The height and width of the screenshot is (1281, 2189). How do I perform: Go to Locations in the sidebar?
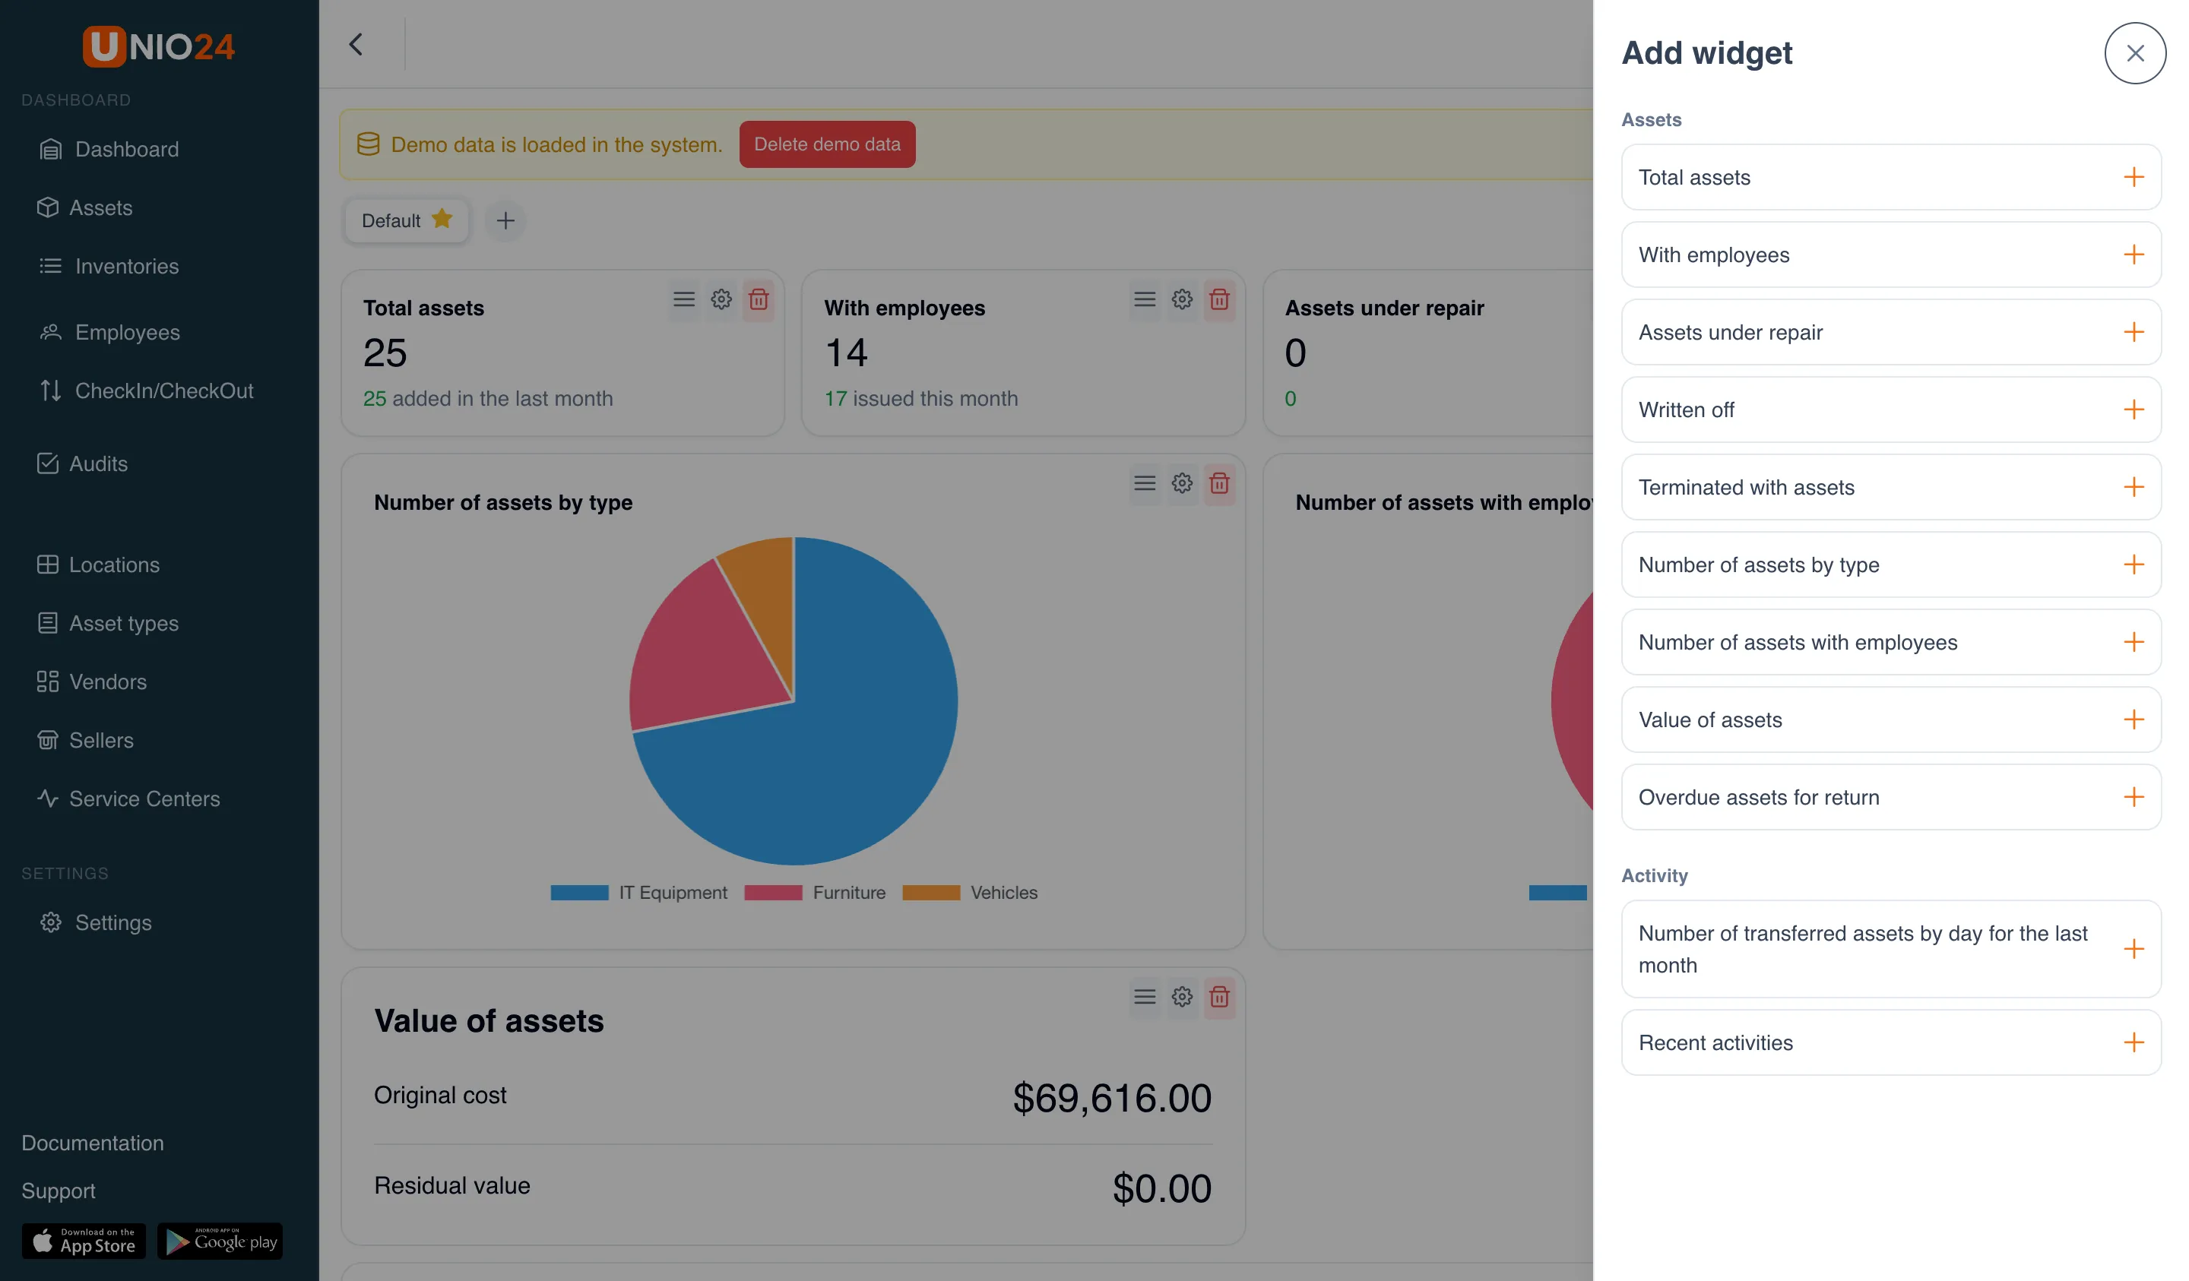coord(98,565)
